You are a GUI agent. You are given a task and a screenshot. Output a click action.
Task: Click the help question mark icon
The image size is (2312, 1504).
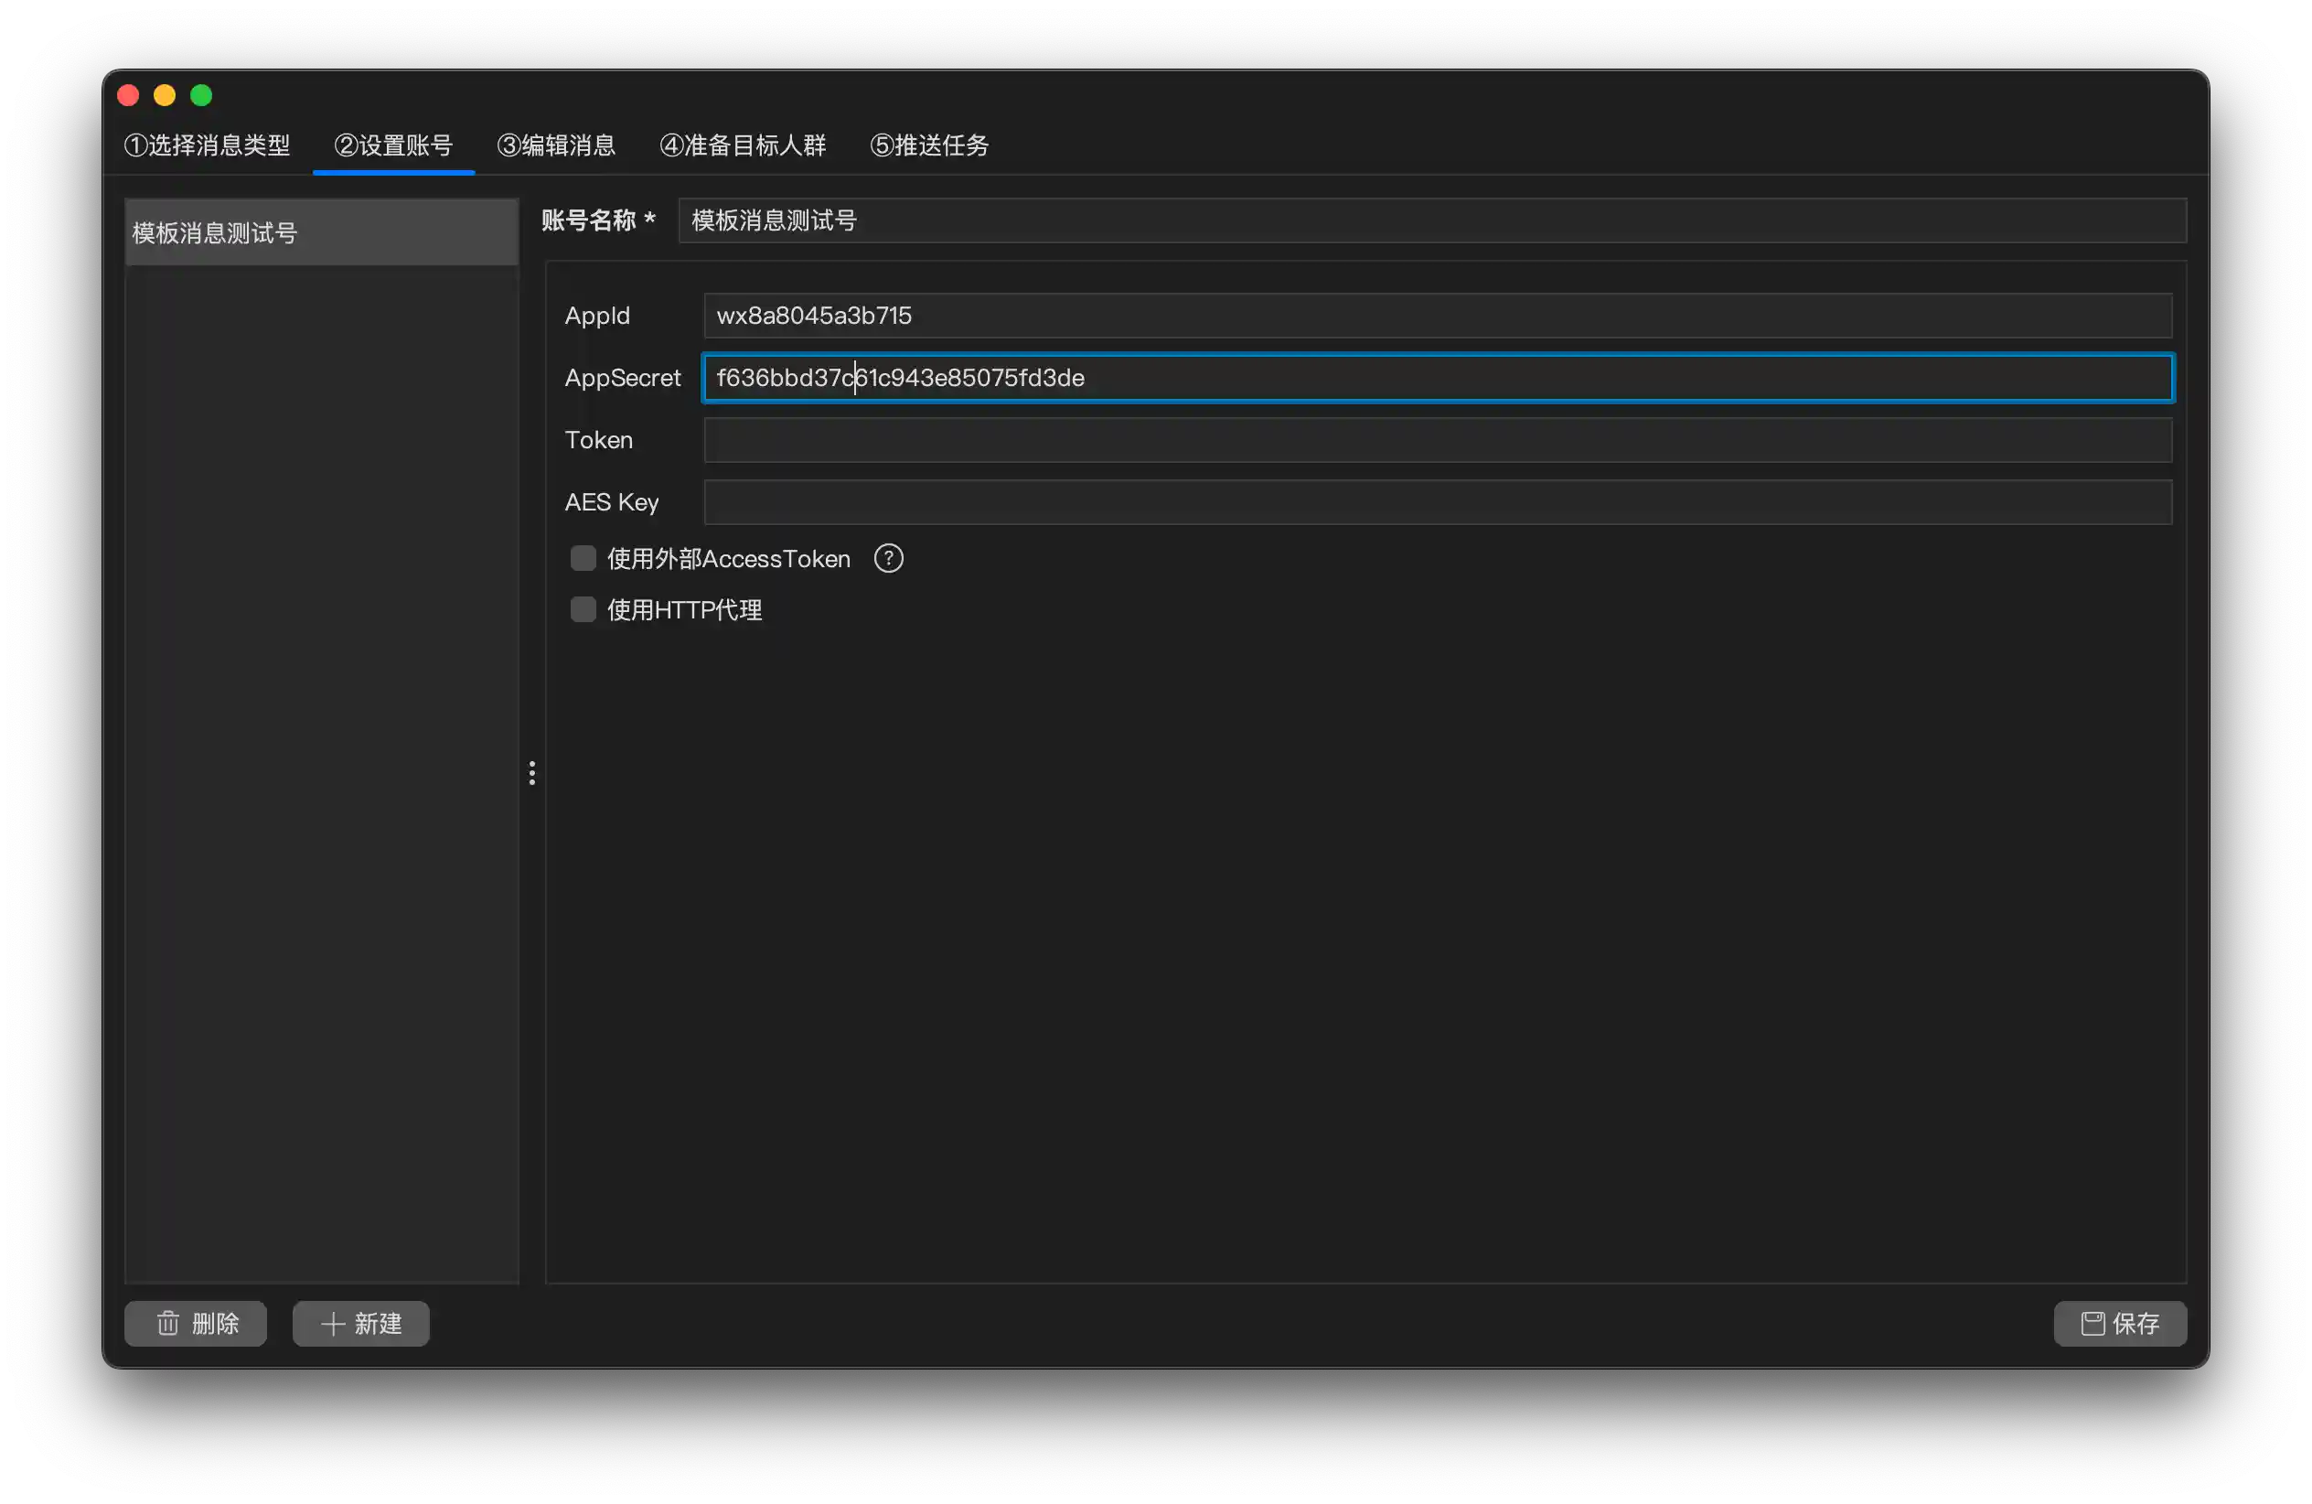[x=888, y=559]
